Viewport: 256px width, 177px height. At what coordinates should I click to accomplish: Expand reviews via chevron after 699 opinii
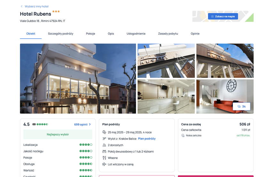click(90, 125)
